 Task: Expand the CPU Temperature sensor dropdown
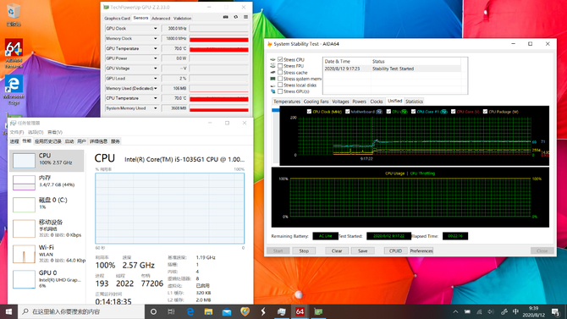[x=156, y=98]
